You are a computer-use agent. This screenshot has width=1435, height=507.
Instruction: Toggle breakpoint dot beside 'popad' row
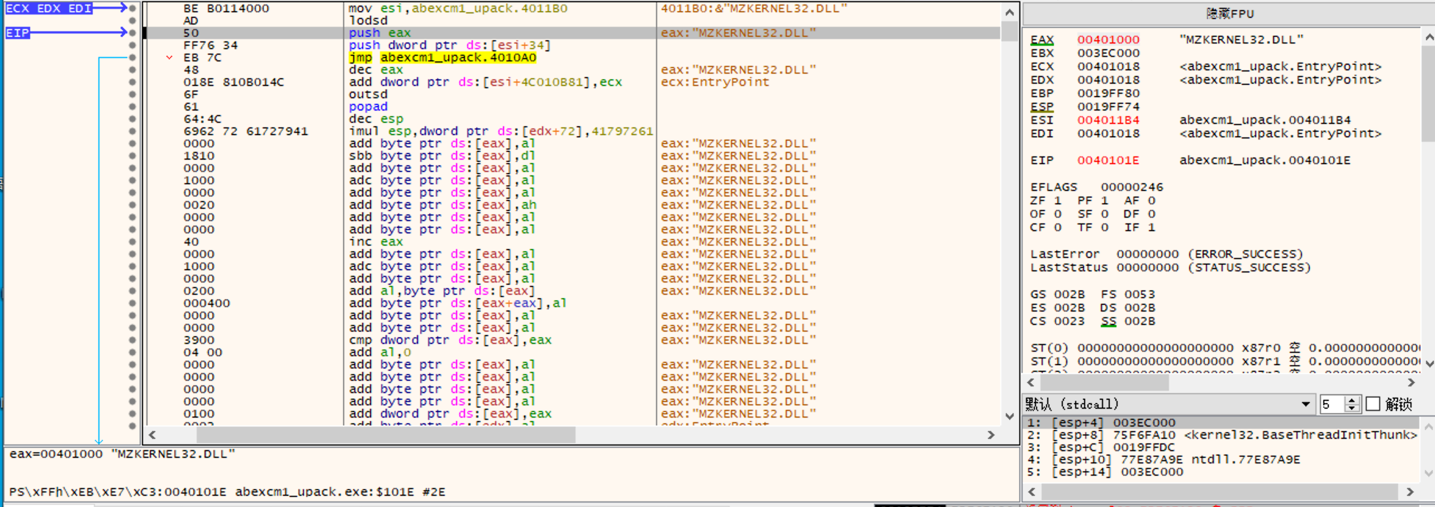[x=132, y=107]
